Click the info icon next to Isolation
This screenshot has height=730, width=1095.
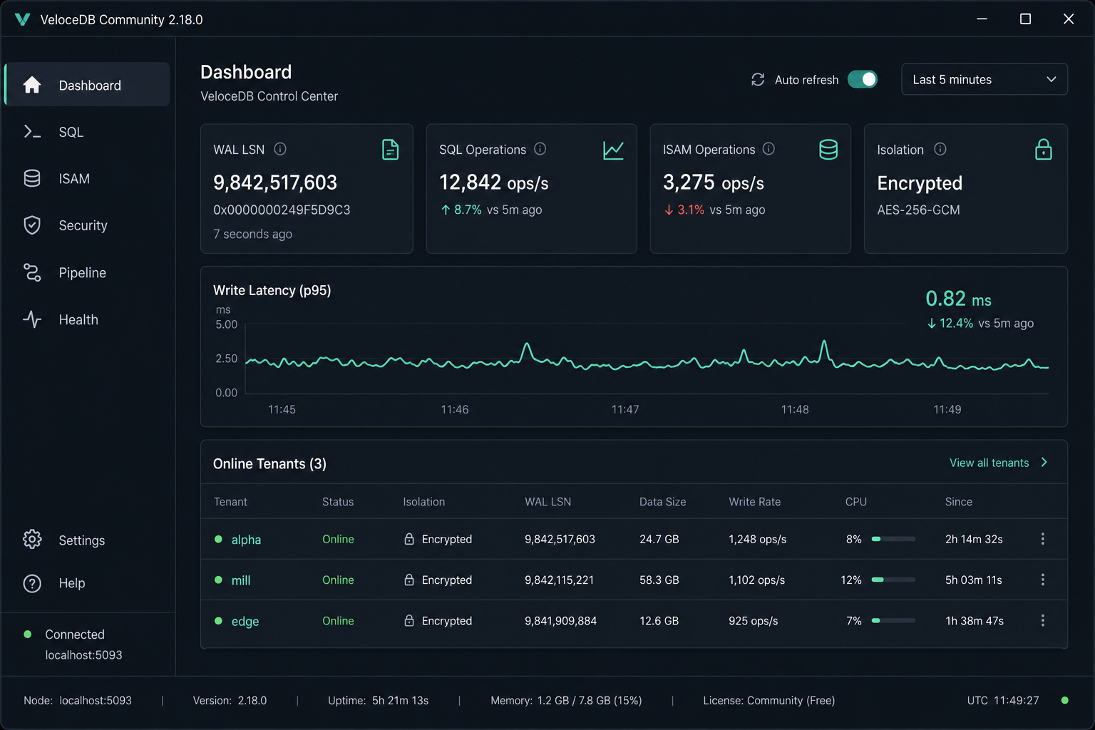pos(940,149)
